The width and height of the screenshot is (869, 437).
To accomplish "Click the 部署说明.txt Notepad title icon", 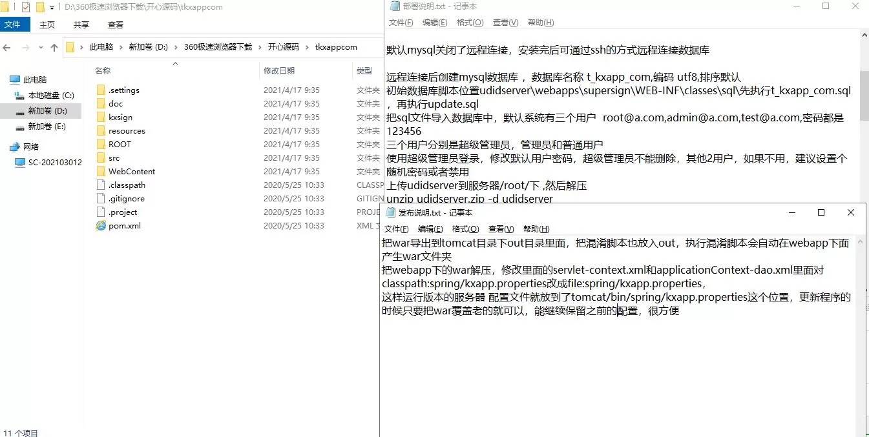I will 394,6.
